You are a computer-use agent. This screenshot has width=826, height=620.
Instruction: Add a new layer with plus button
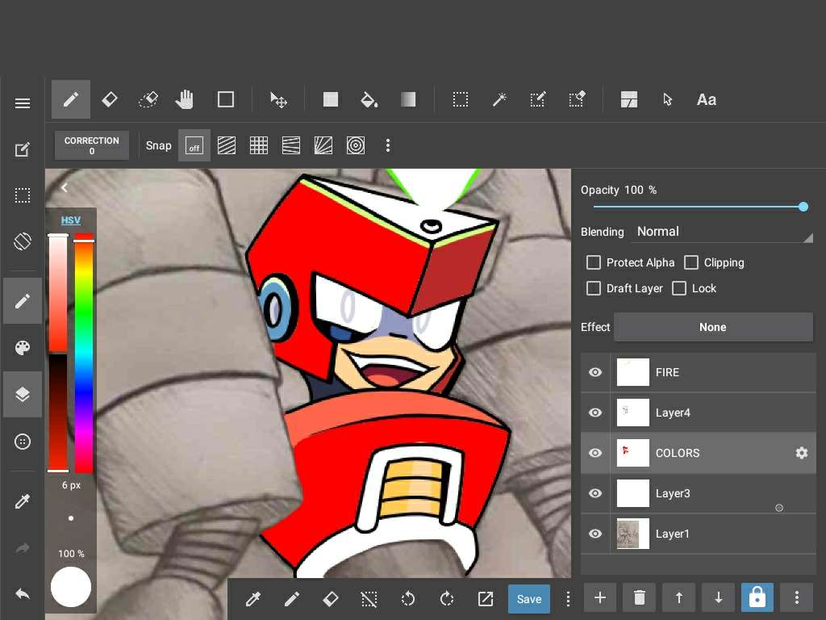coord(599,597)
